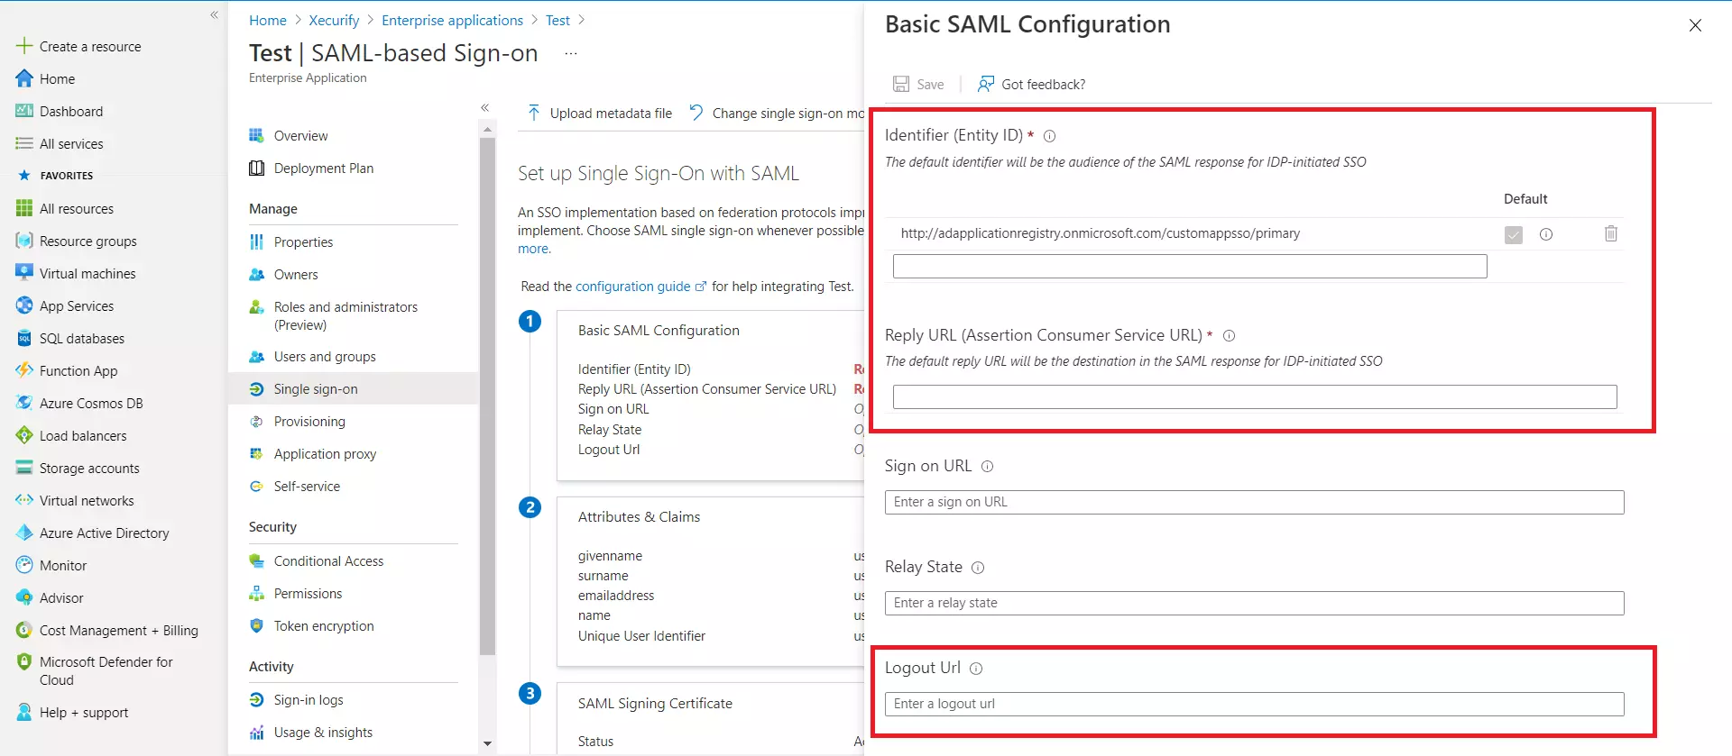Open the configuration guide link
This screenshot has height=756, width=1732.
pyautogui.click(x=640, y=286)
